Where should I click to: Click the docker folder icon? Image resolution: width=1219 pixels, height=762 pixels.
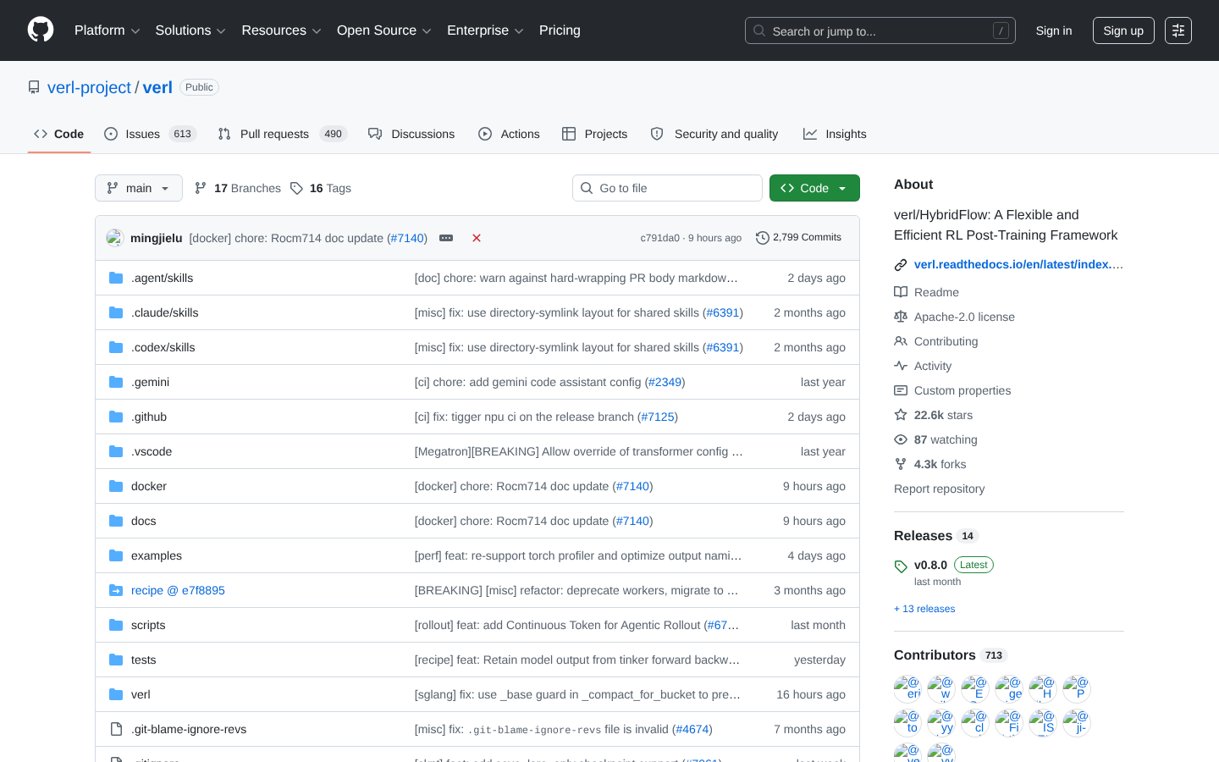click(116, 486)
